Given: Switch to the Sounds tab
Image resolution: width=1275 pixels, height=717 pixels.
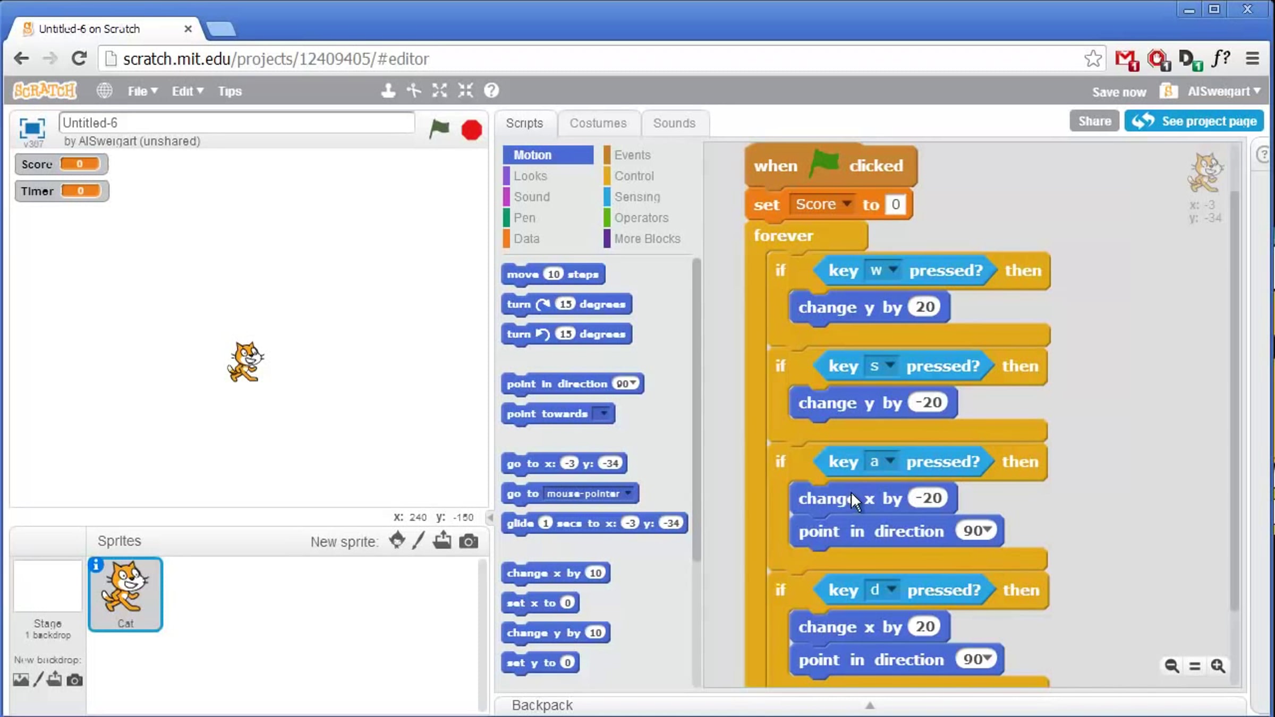Looking at the screenshot, I should (x=674, y=123).
